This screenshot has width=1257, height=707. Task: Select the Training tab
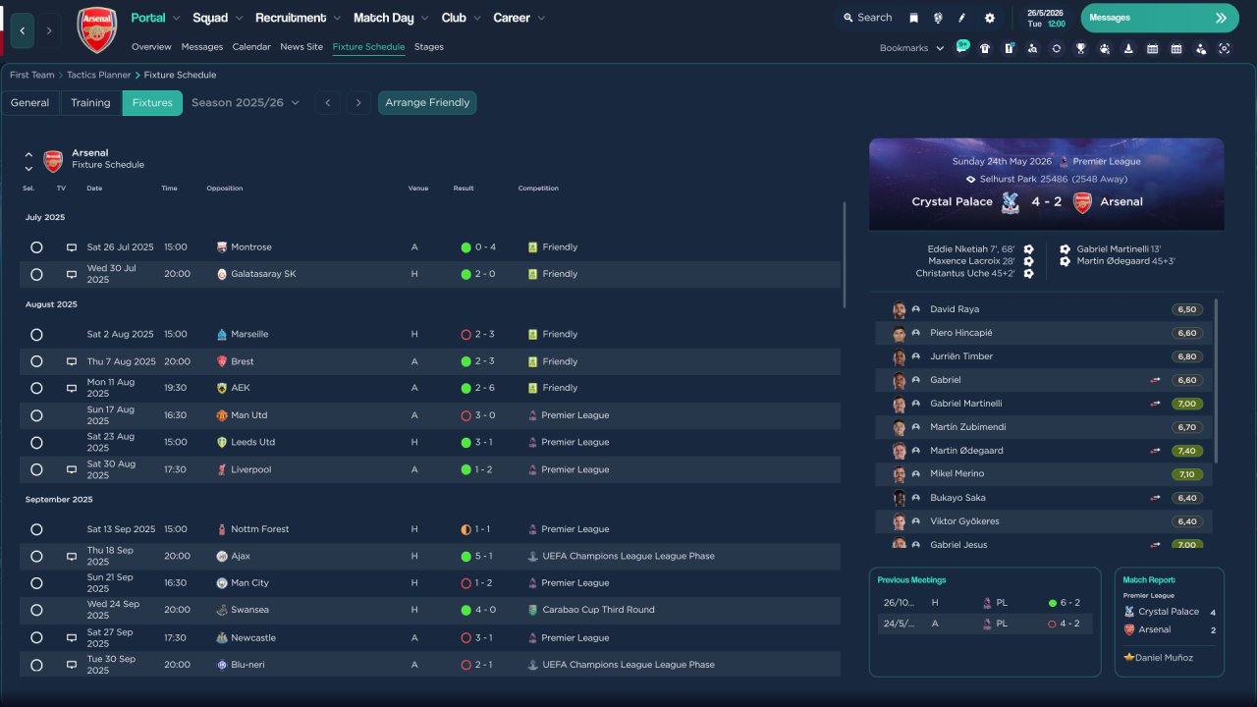pyautogui.click(x=90, y=103)
